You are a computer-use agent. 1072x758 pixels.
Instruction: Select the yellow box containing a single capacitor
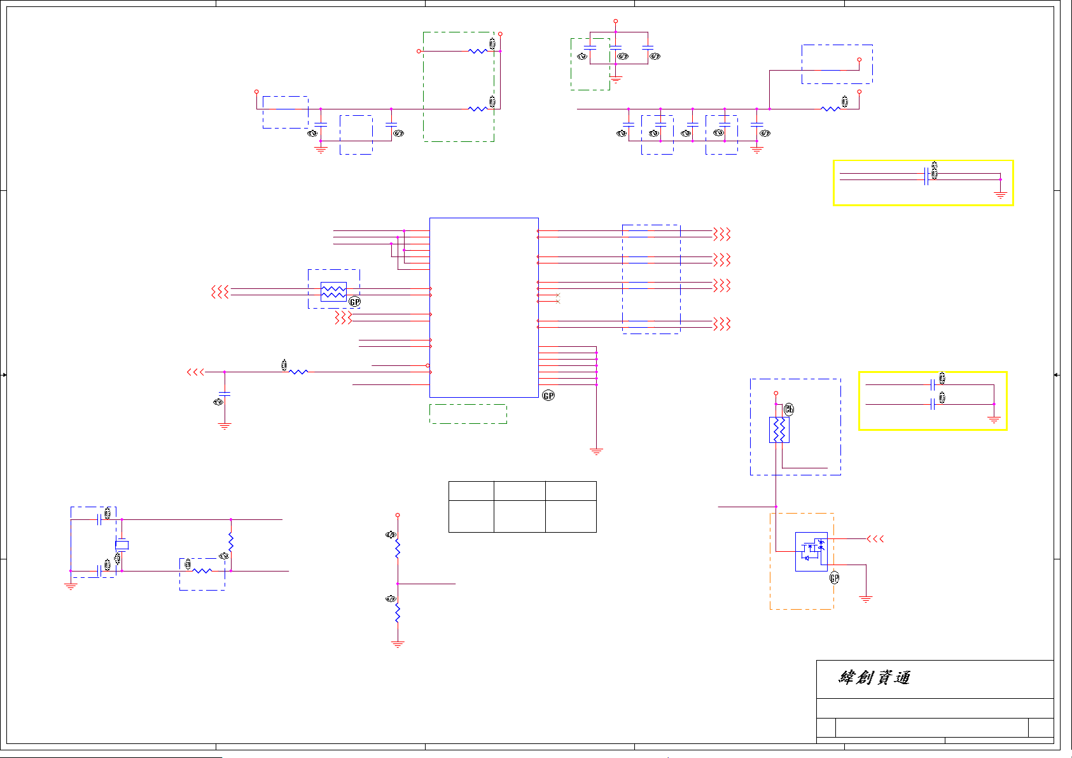click(923, 183)
